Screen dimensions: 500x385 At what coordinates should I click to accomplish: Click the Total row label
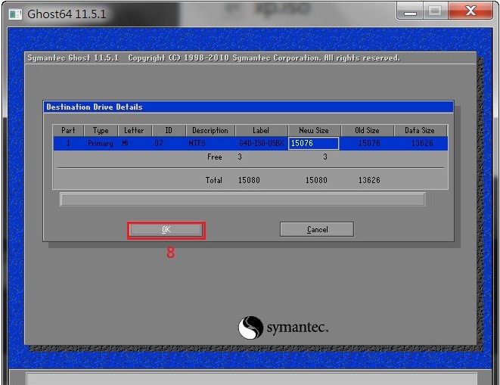(x=213, y=180)
